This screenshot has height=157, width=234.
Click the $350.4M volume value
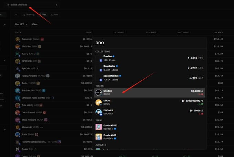click(218, 39)
